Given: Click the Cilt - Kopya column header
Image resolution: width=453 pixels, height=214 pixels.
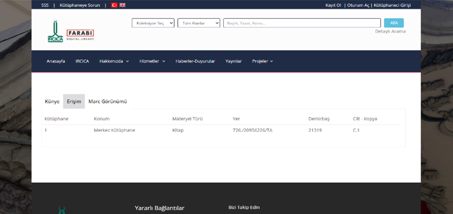Looking at the screenshot, I should coord(365,119).
